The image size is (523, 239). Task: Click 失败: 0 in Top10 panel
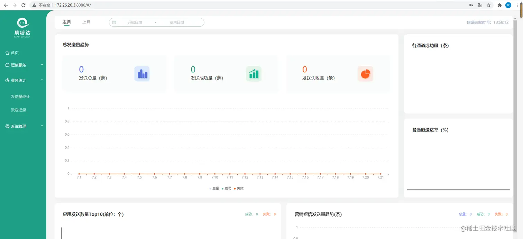pyautogui.click(x=269, y=214)
